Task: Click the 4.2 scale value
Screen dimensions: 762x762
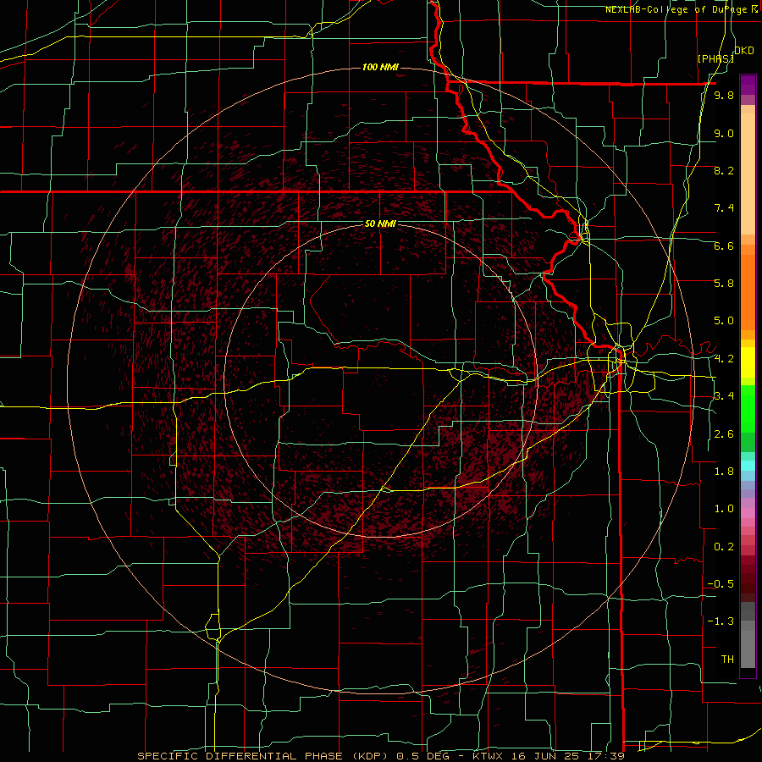Action: (x=724, y=359)
